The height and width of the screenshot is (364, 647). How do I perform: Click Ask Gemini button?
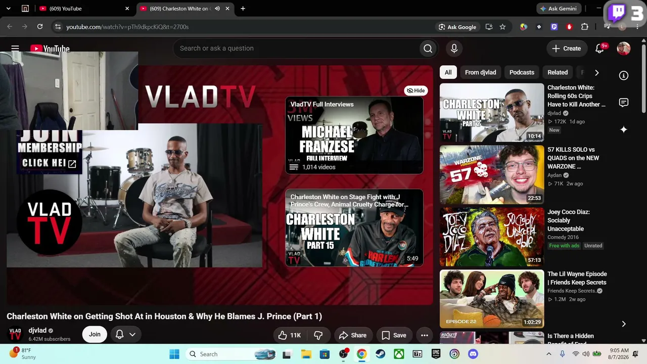pos(559,9)
